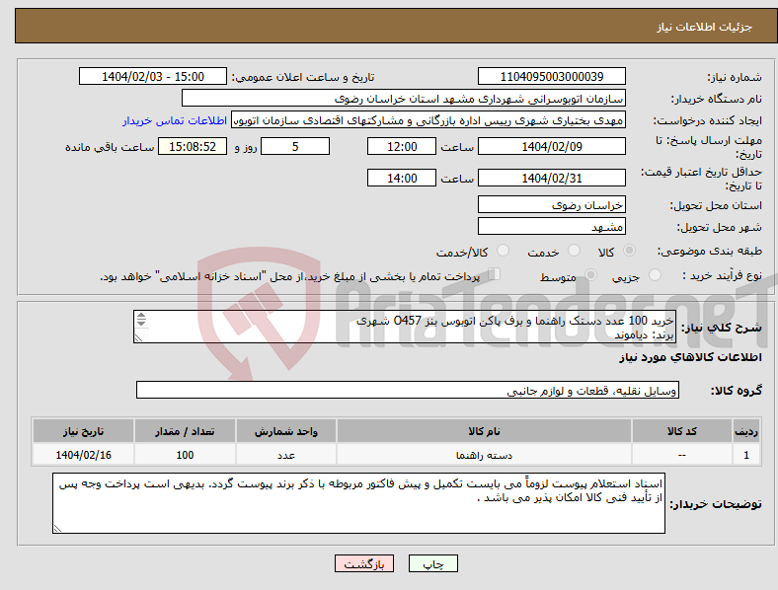This screenshot has height=590, width=778.
Task: Click the resize grip of the description box
Action: tap(138, 338)
